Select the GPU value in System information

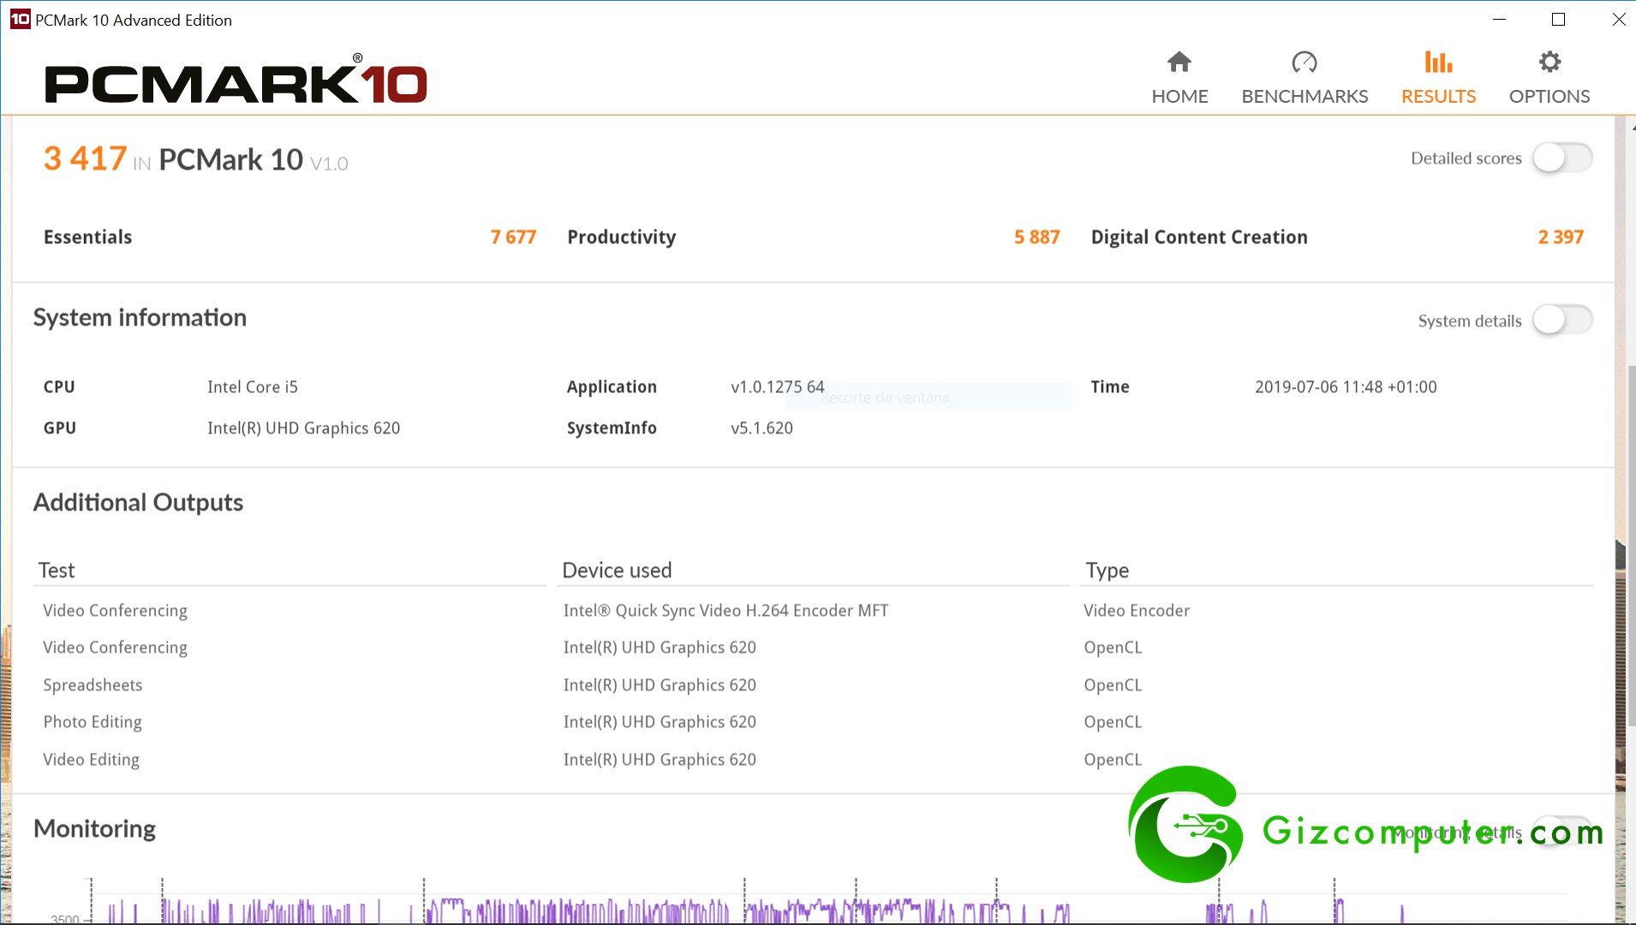(x=303, y=428)
